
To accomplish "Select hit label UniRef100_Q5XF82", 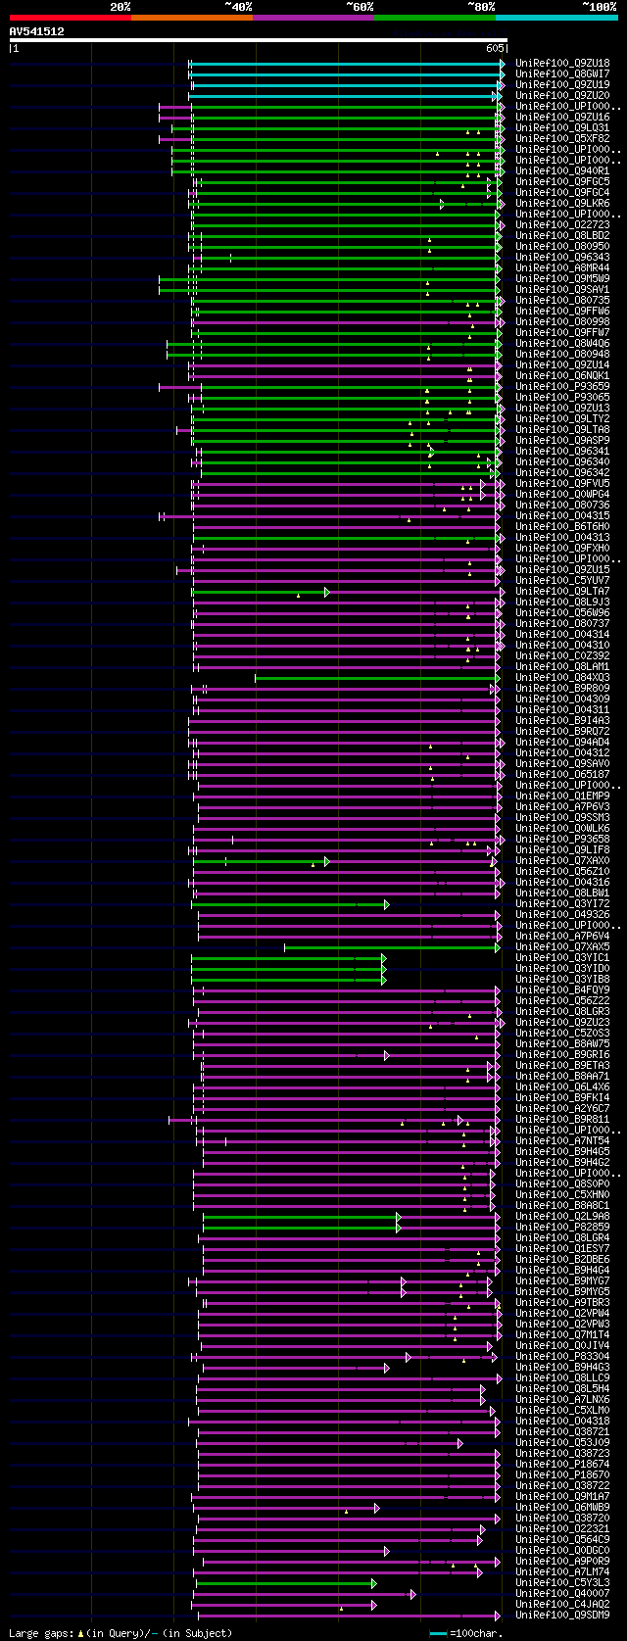I will [x=562, y=138].
